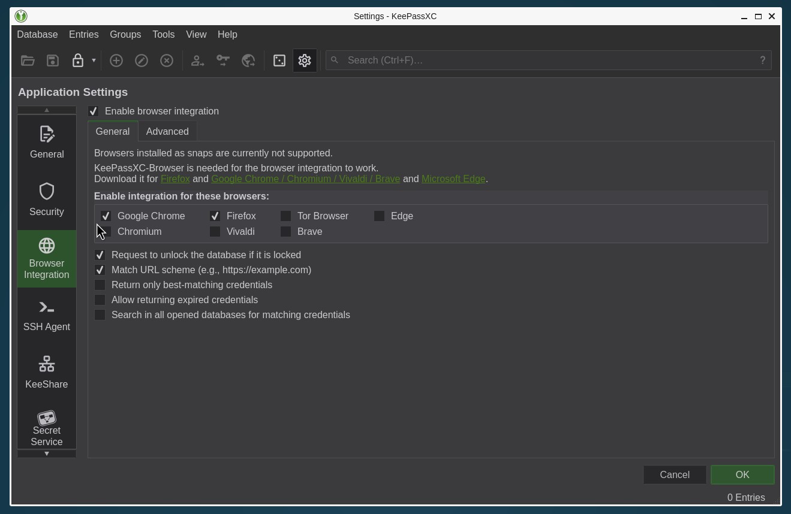The height and width of the screenshot is (514, 791).
Task: Copy URL globe toolbar icon
Action: tap(248, 61)
